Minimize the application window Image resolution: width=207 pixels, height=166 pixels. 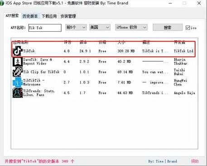170,3
